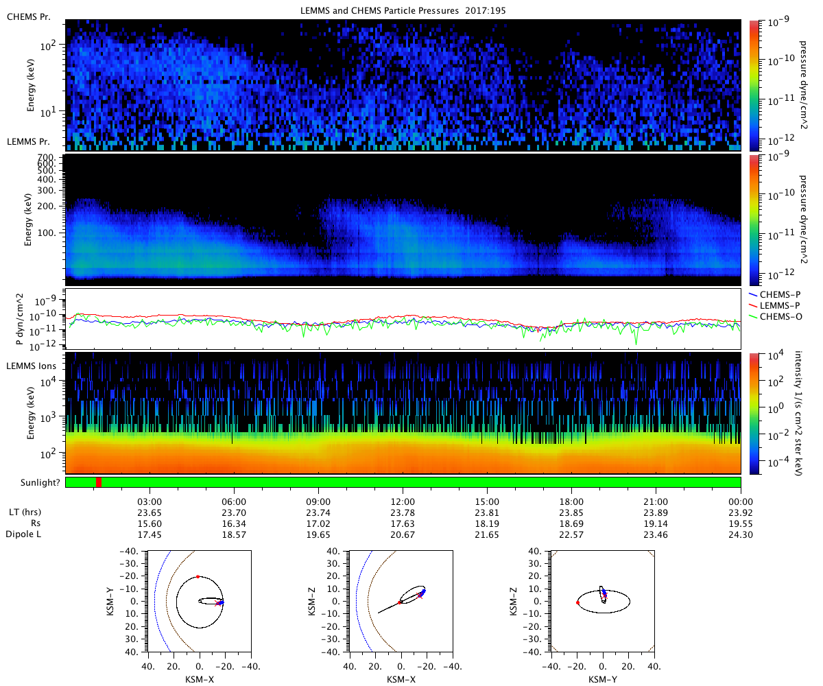Screen dimensions: 823x686
Task: Click the LEMMS Ions intensity color bar
Action: click(x=756, y=413)
